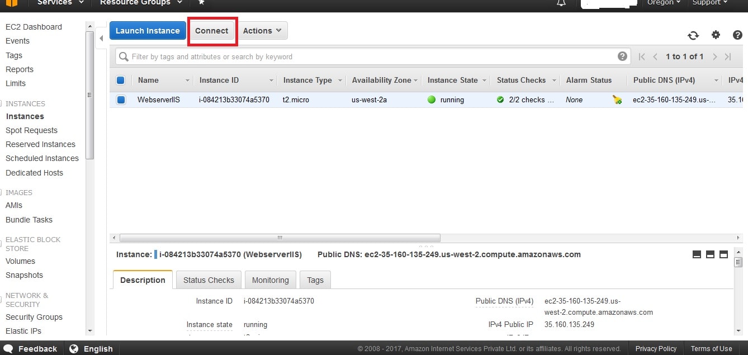Open the Privacy Policy link
The width and height of the screenshot is (748, 355).
(x=656, y=349)
